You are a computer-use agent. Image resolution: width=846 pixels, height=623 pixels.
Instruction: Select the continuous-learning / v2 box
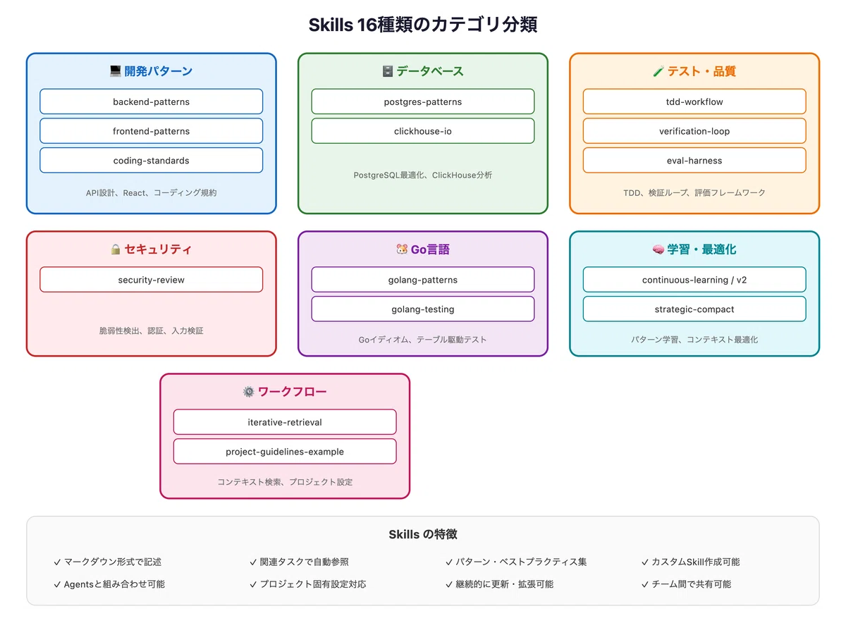[694, 280]
